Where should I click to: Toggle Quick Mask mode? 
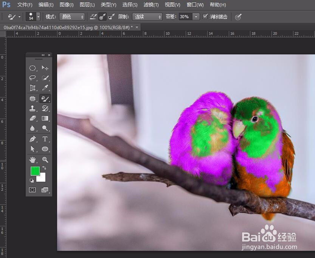coord(33,190)
